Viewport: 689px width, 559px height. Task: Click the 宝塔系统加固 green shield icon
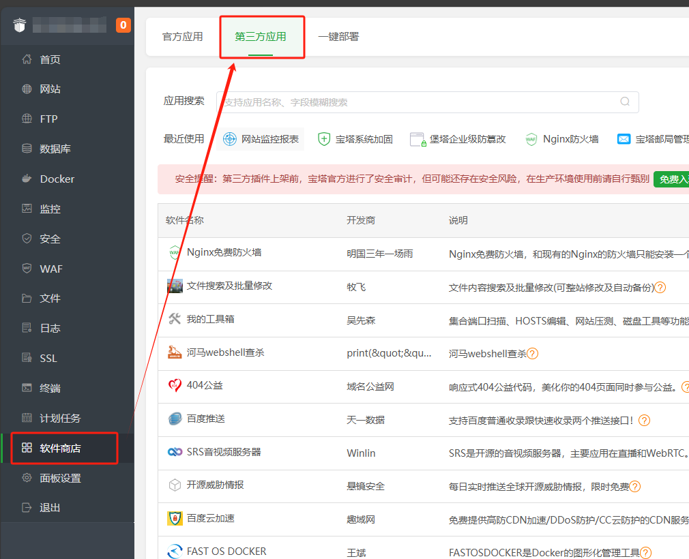tap(324, 139)
